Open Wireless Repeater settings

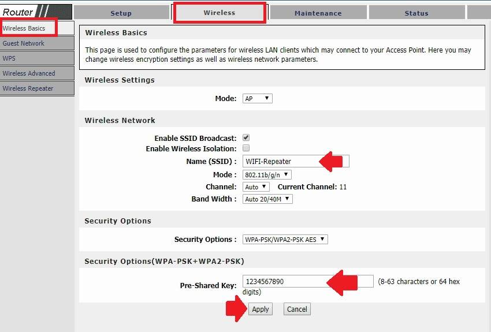(x=28, y=88)
